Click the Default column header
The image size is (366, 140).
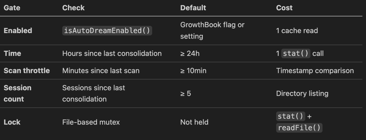(x=193, y=8)
